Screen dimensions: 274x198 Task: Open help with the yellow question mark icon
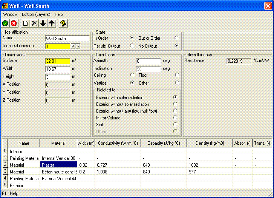coord(63,23)
